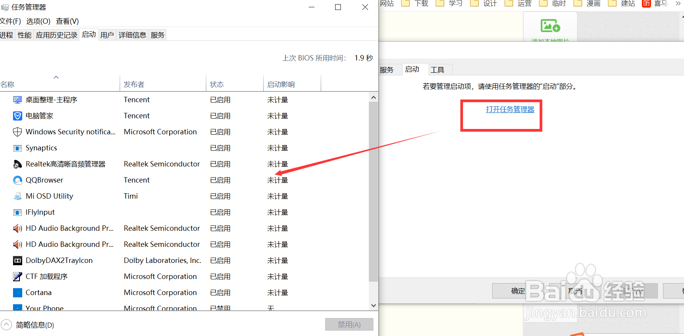Click the Synaptics row icon

(18, 148)
